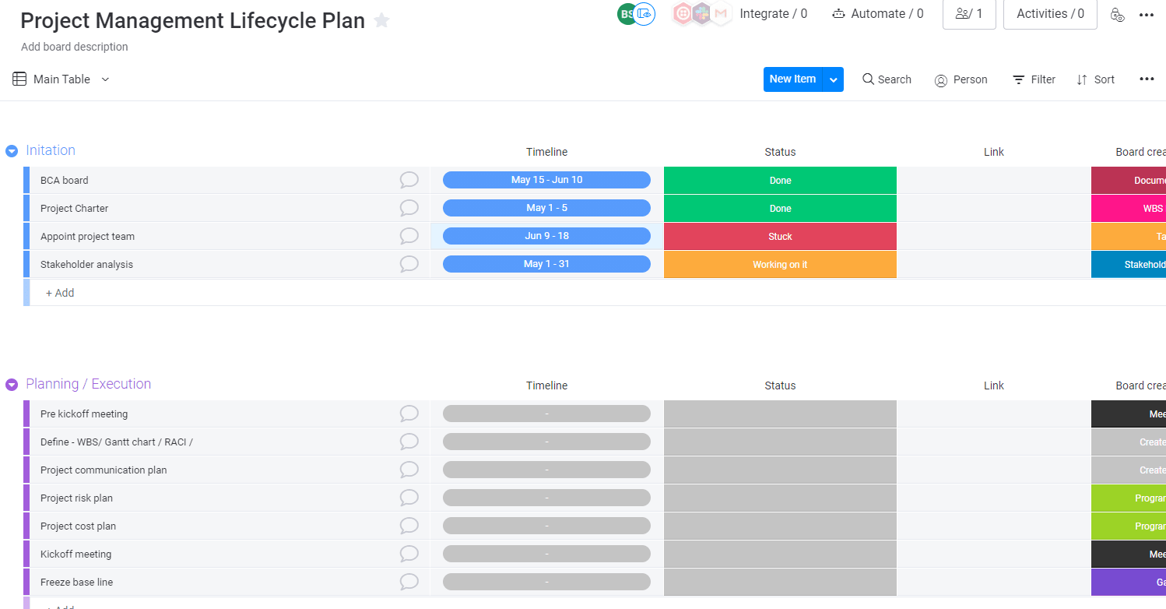Click the Status column header in Initation group
1166x609 pixels.
point(780,152)
